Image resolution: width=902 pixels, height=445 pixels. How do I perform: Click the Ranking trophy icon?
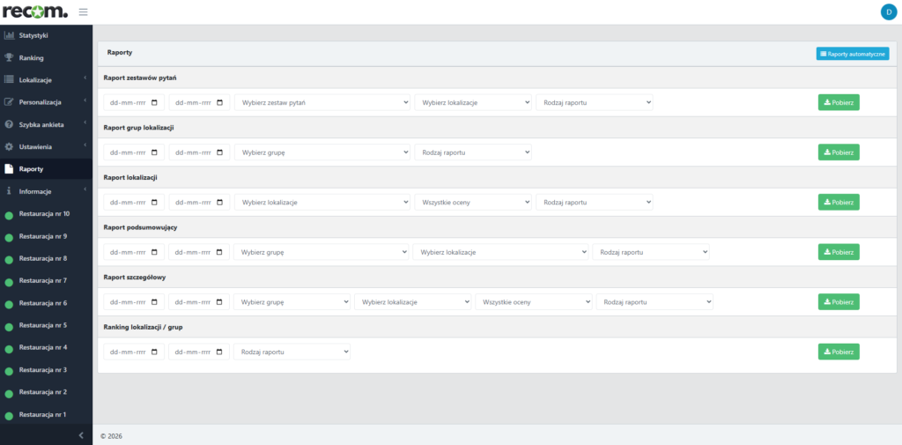pyautogui.click(x=10, y=58)
